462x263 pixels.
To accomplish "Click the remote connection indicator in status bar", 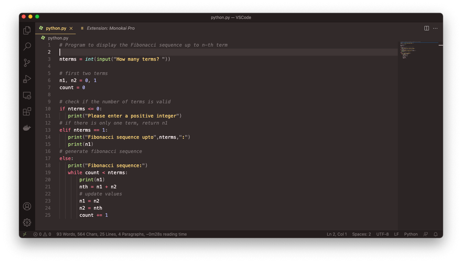I will coord(24,234).
